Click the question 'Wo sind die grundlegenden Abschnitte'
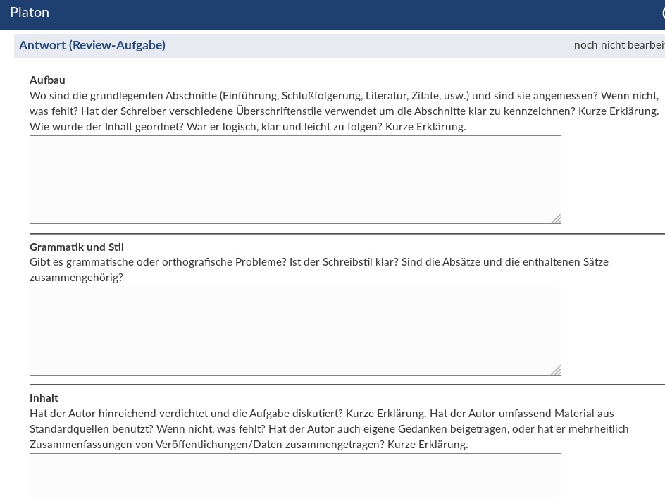665x501 pixels. click(123, 96)
